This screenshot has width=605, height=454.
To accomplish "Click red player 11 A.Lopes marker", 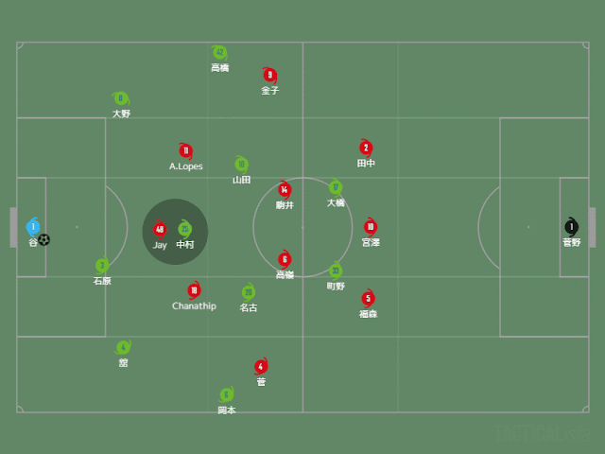I will click(185, 151).
